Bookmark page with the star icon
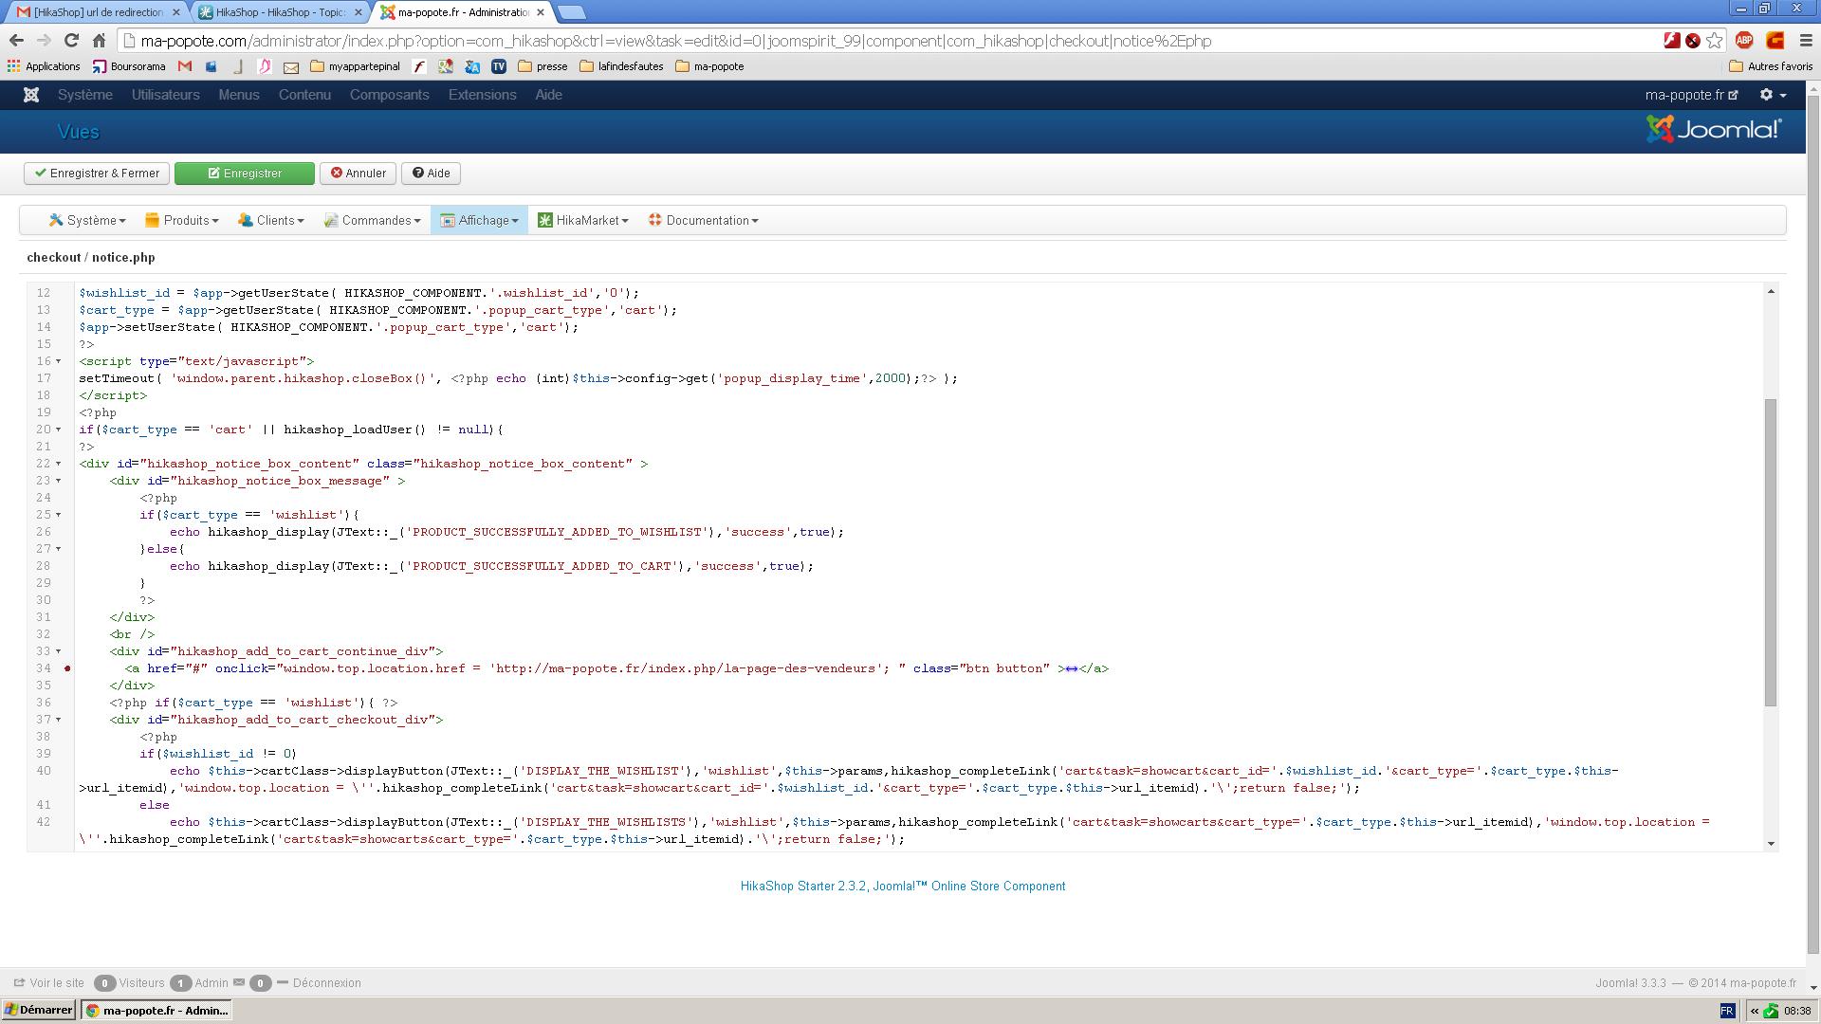Screen dimensions: 1821x1024 point(1714,41)
